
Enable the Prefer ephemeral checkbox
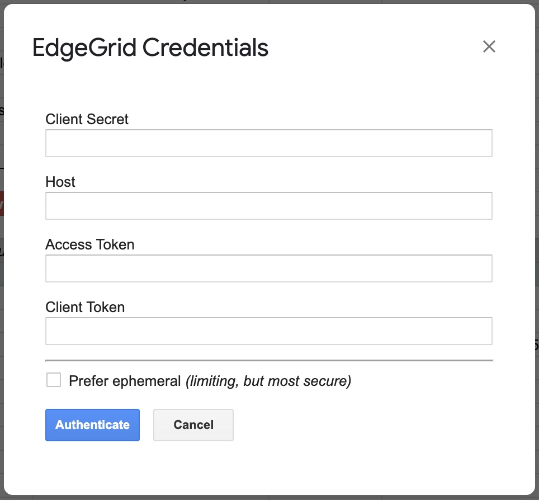(54, 380)
